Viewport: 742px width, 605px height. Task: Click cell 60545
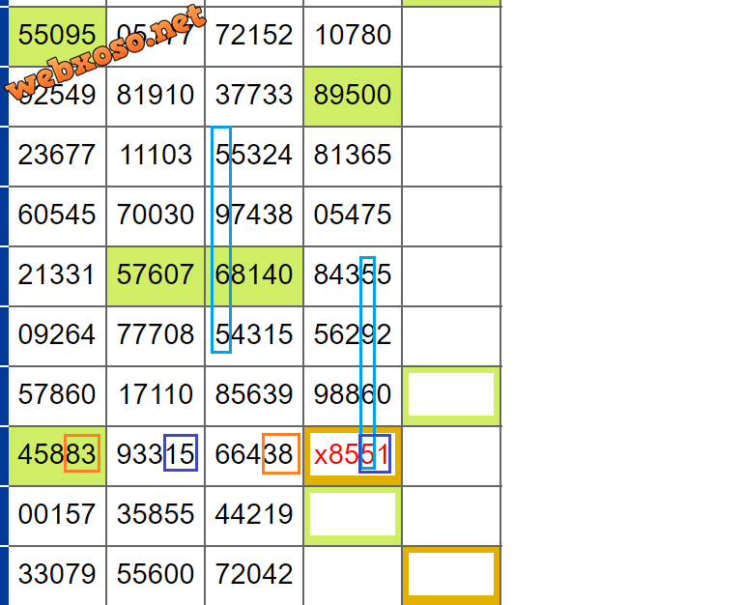point(57,216)
